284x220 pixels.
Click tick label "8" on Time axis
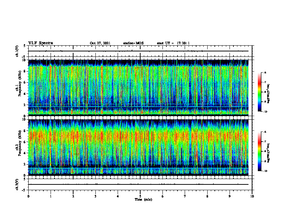click(207, 196)
